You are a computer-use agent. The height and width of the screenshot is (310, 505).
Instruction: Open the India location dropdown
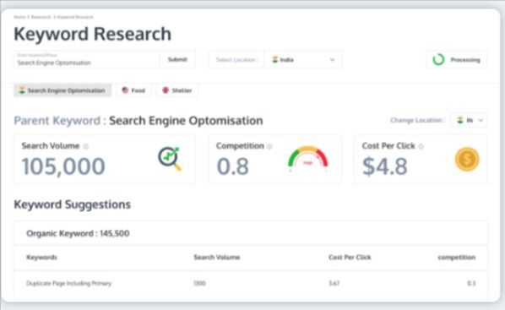pos(302,60)
